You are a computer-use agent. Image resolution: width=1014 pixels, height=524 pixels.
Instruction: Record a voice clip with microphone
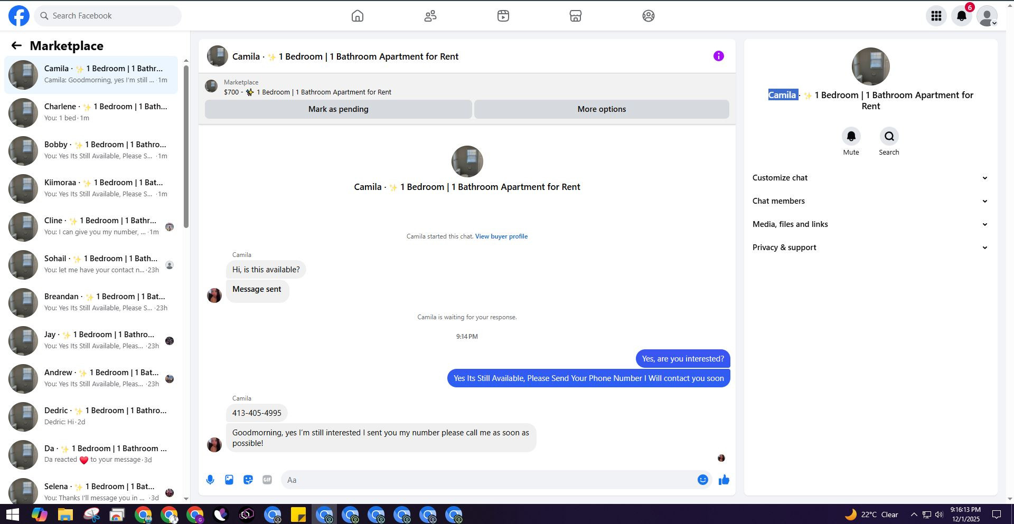tap(210, 480)
